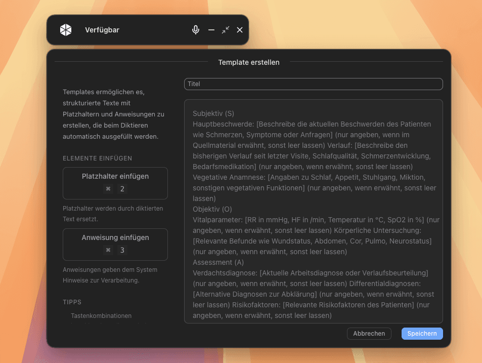Cancel editing with the Abbrechen button
The image size is (482, 363).
pos(369,333)
